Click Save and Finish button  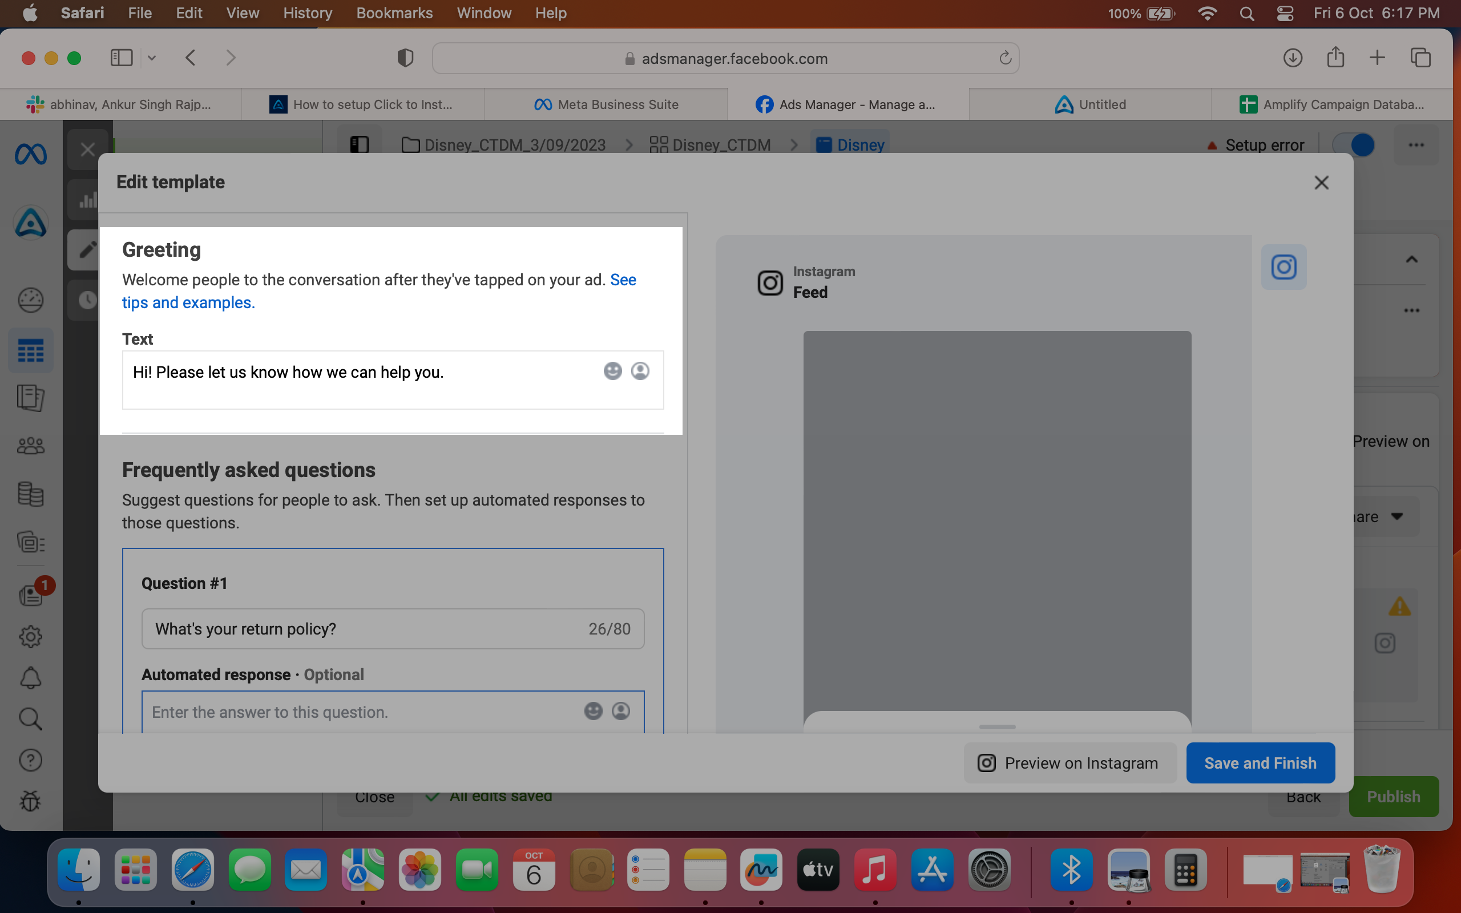click(1260, 763)
